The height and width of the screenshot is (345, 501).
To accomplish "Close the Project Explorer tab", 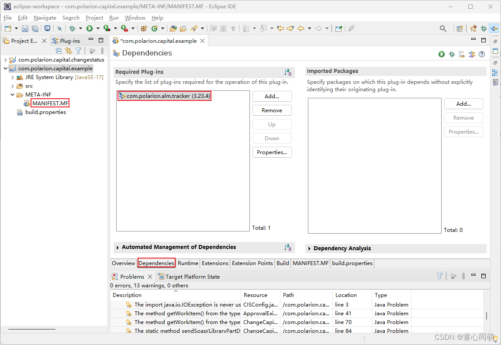I will [45, 41].
